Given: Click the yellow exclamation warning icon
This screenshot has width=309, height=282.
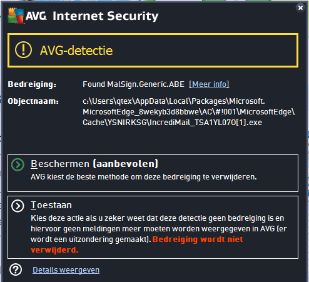Looking at the screenshot, I should (23, 50).
